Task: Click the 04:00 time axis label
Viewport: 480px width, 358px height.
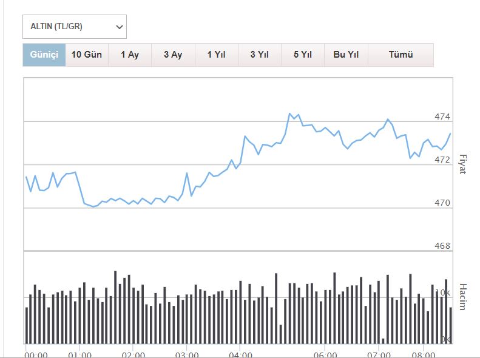Action: tap(241, 354)
